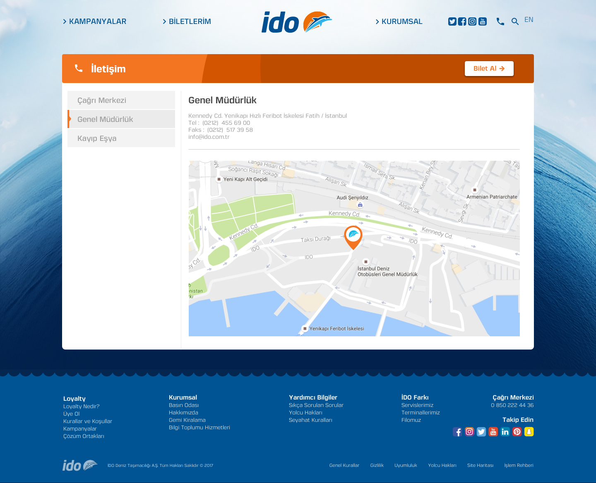Open the search magnifier icon

pyautogui.click(x=515, y=21)
